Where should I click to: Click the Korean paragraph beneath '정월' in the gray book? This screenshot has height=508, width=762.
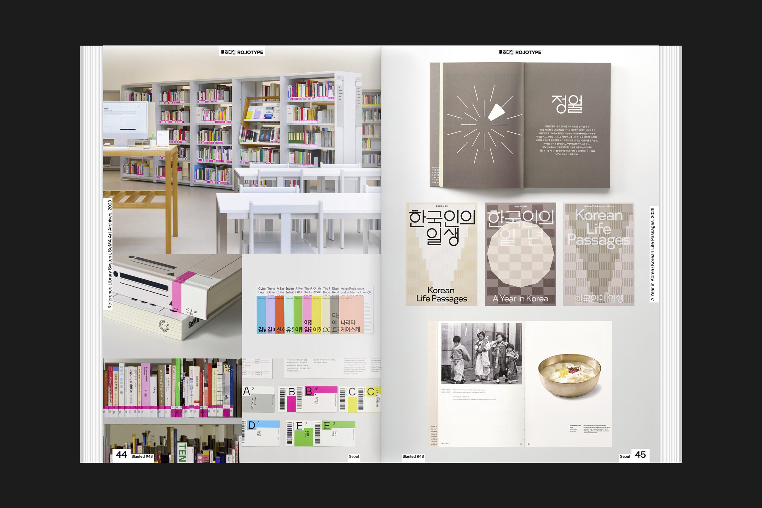point(567,140)
